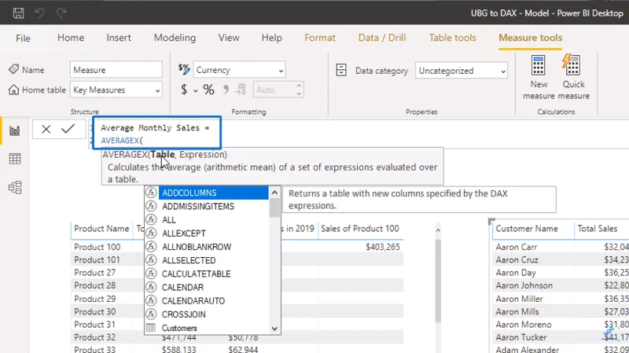Open the Currency format dropdown

point(239,70)
